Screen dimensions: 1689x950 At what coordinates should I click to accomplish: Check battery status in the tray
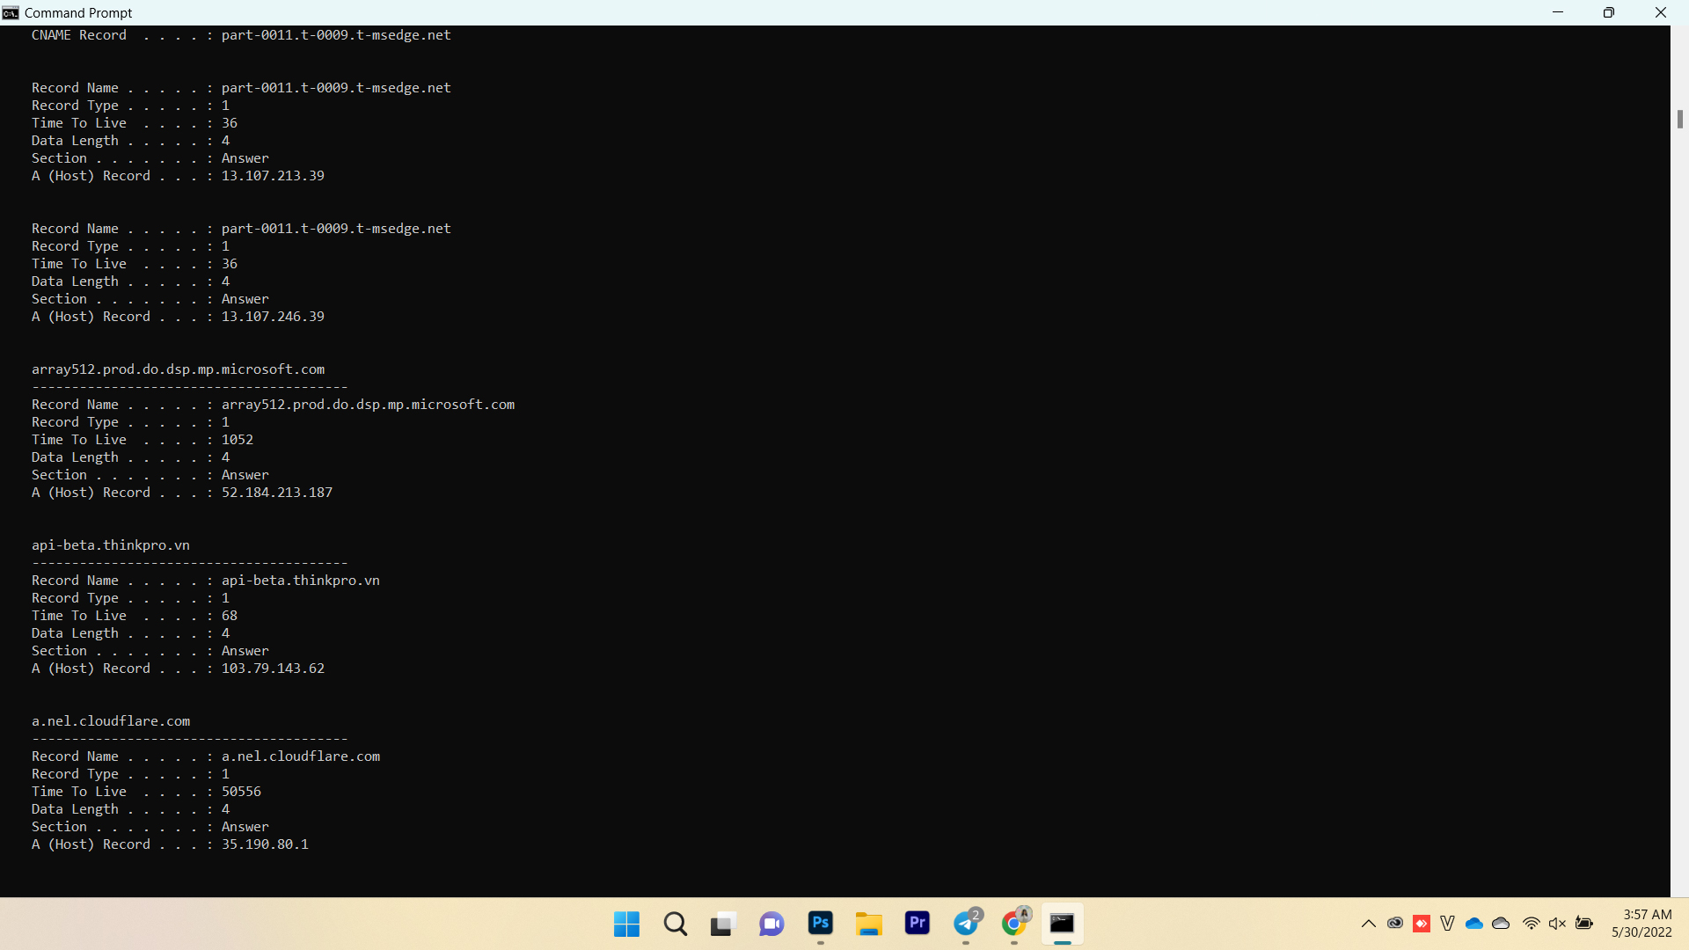(x=1584, y=924)
